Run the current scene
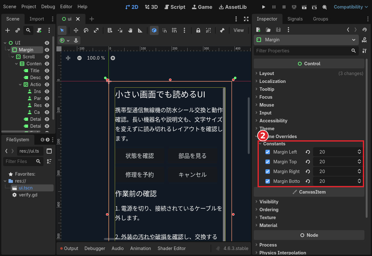The height and width of the screenshot is (256, 372). (304, 7)
